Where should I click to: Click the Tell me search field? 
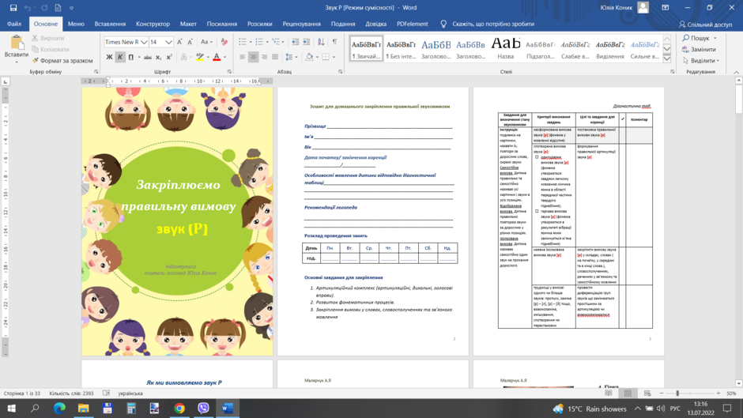[x=492, y=24]
